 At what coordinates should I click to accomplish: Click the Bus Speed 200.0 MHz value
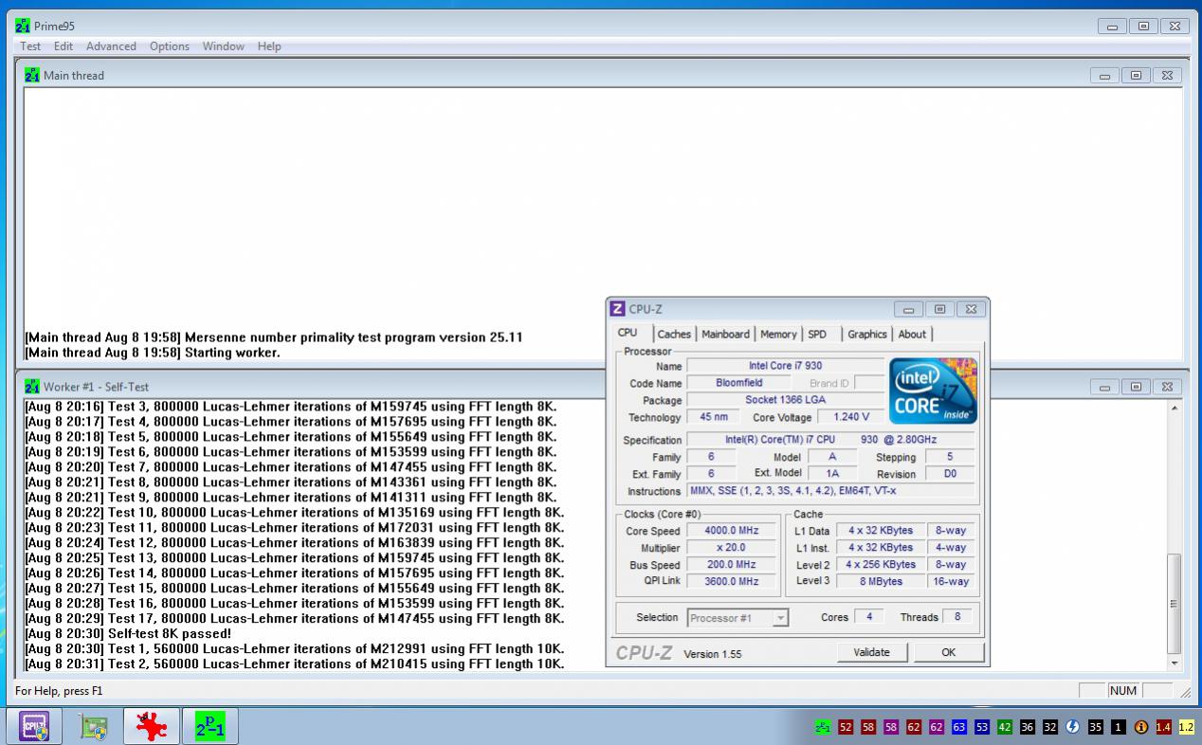731,565
